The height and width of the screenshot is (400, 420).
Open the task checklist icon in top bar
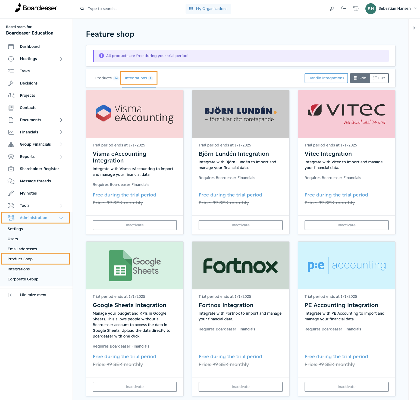343,9
